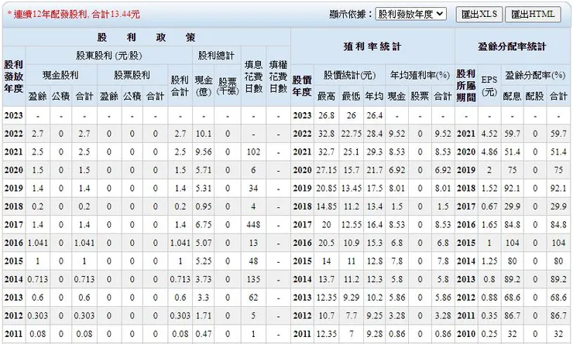Click the 9.56 cash total value for 2021
573x344 pixels.
[x=204, y=152]
